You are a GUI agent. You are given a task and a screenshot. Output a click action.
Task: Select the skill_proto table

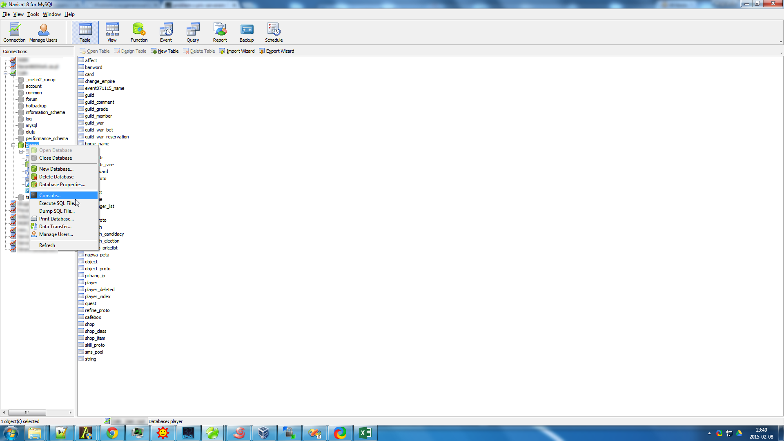tap(95, 345)
